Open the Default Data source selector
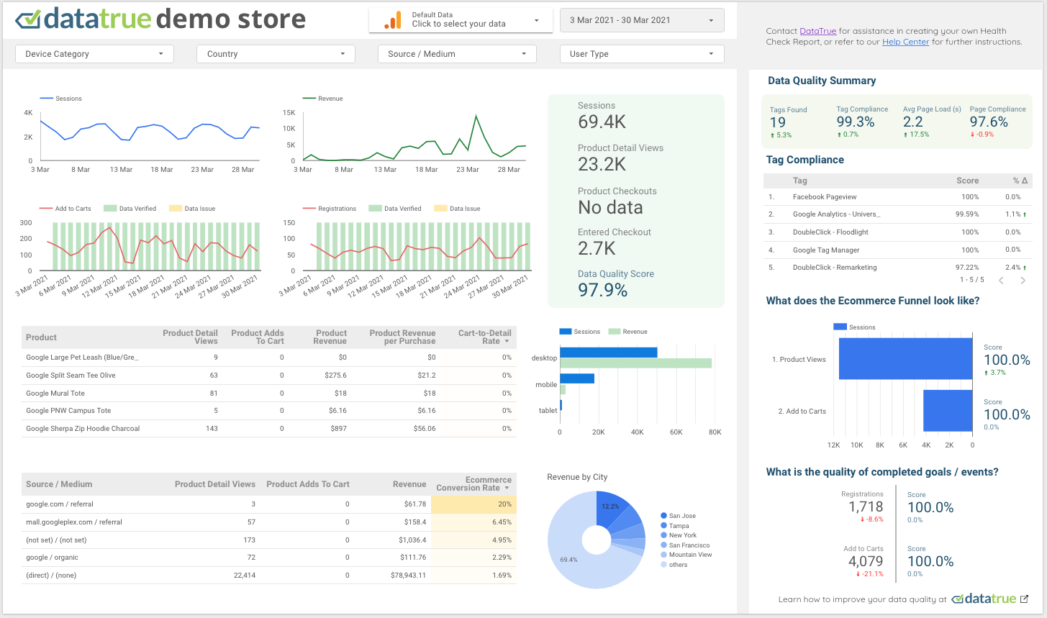The image size is (1047, 618). pyautogui.click(x=461, y=20)
